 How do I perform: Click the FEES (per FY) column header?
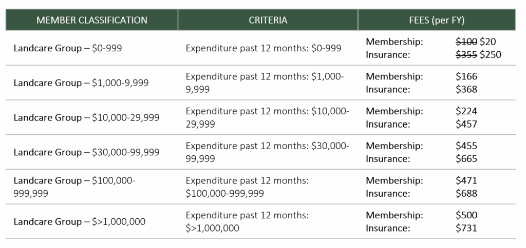tap(437, 20)
